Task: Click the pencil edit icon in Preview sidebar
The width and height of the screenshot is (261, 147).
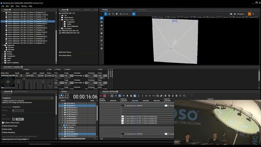Action: (x=102, y=29)
